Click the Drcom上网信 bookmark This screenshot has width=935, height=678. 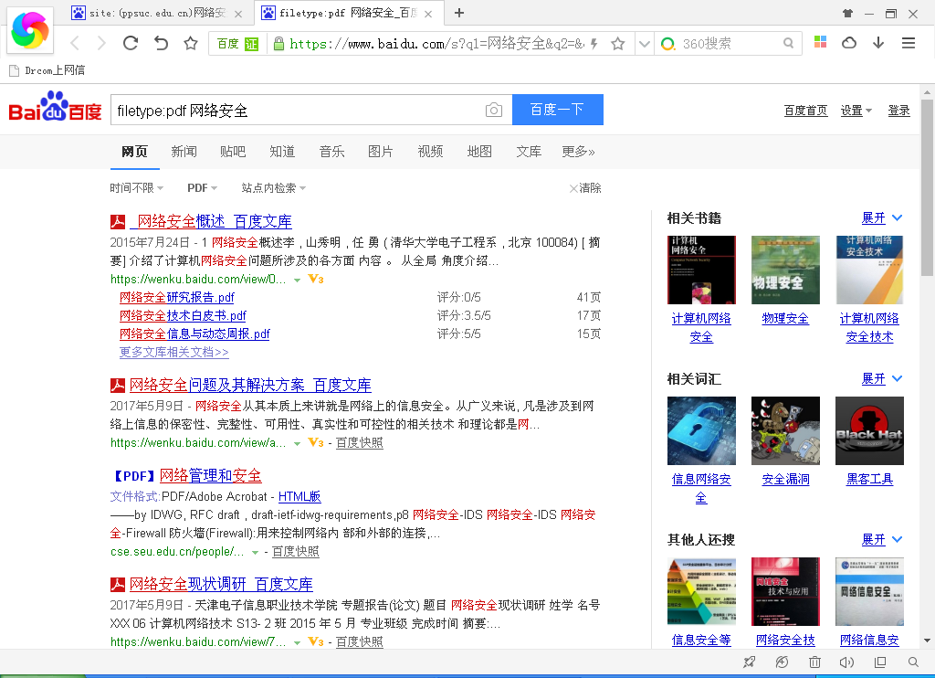(x=47, y=70)
